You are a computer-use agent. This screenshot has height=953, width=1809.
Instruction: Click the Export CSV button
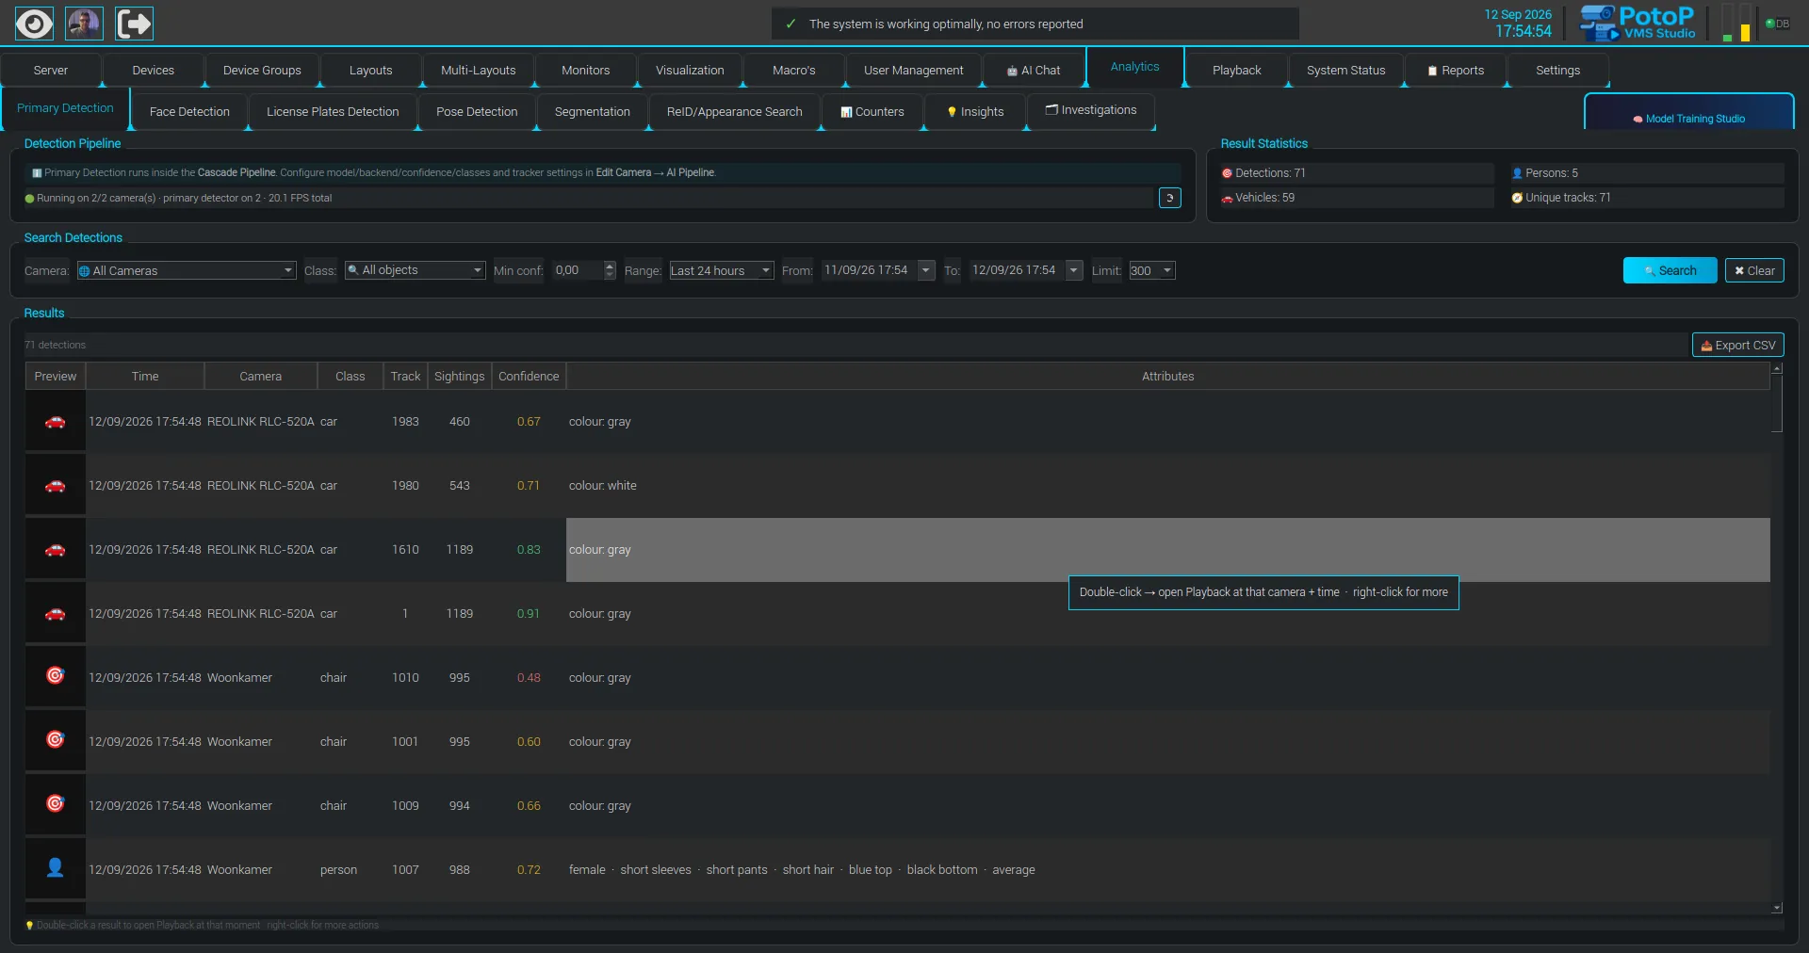tap(1738, 346)
